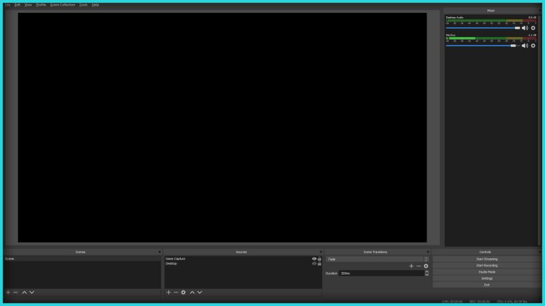Open the Fade transition dropdown
Viewport: 545px width, 306px height.
pyautogui.click(x=377, y=259)
